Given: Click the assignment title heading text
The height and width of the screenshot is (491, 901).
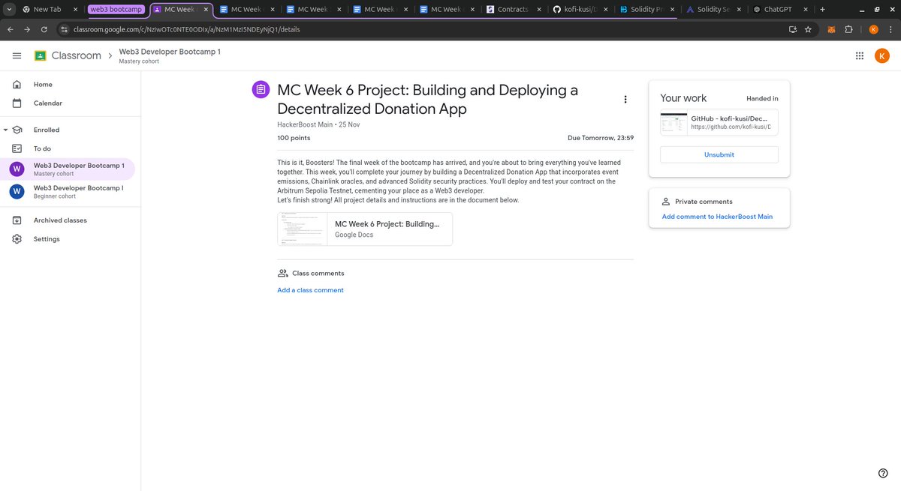Looking at the screenshot, I should pyautogui.click(x=428, y=99).
